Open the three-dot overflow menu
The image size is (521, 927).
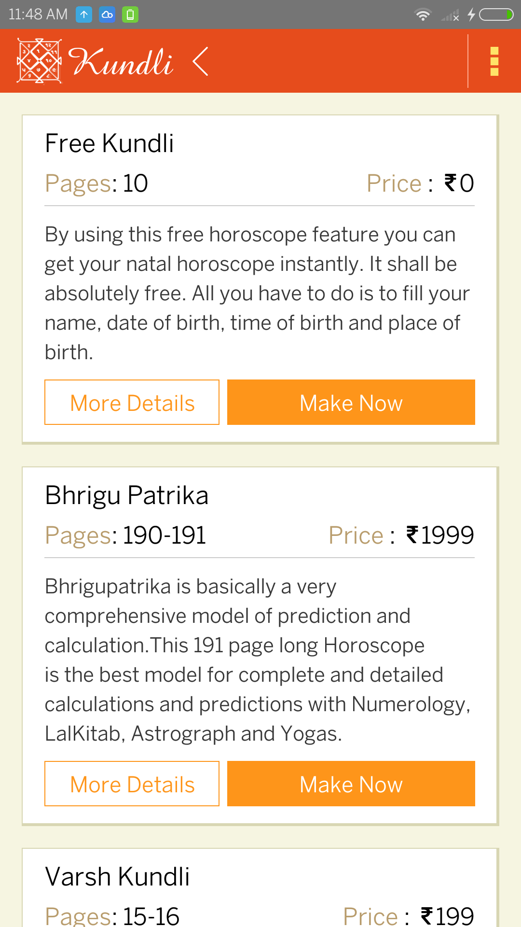[x=494, y=61]
